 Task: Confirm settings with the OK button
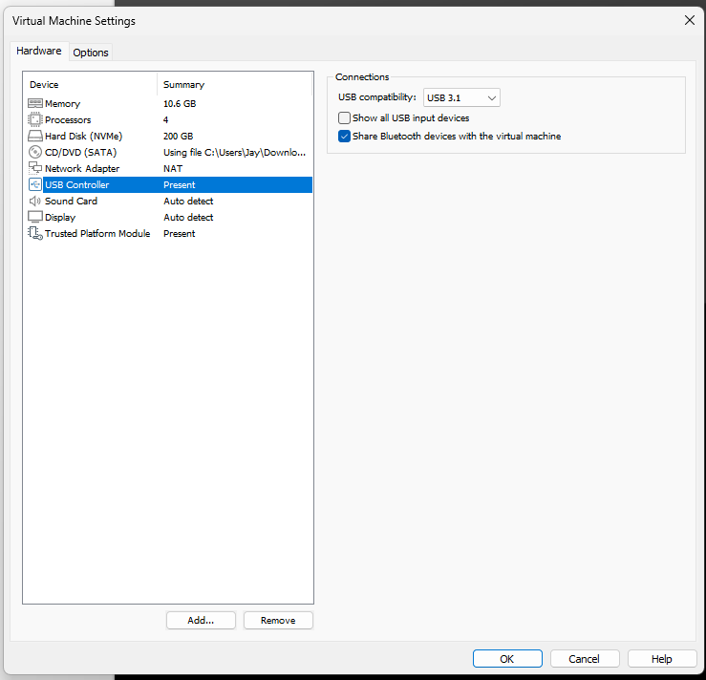[x=507, y=659]
